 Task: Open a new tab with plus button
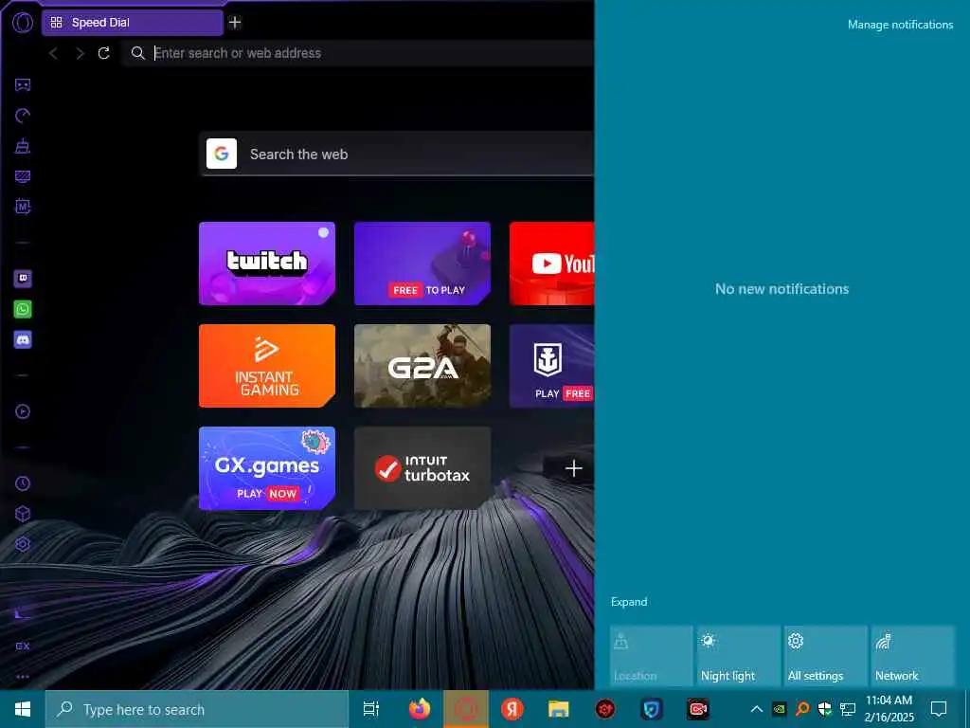click(x=235, y=23)
